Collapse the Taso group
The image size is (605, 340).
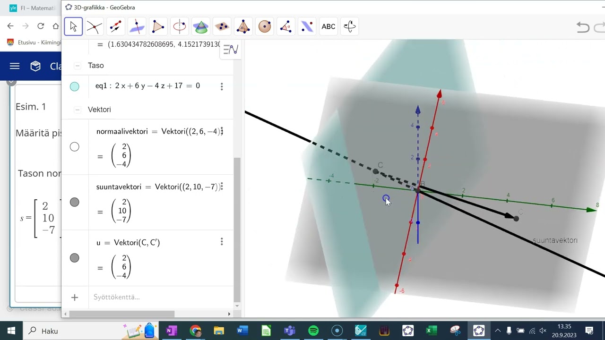pos(78,66)
